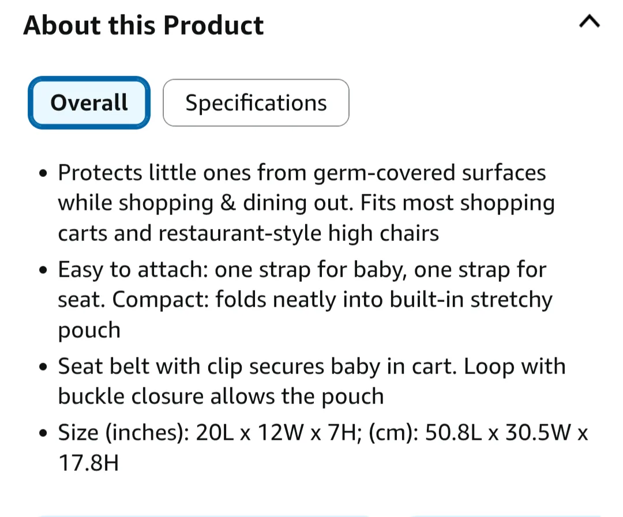The image size is (623, 517).
Task: Click the About this Product heading
Action: point(143,25)
